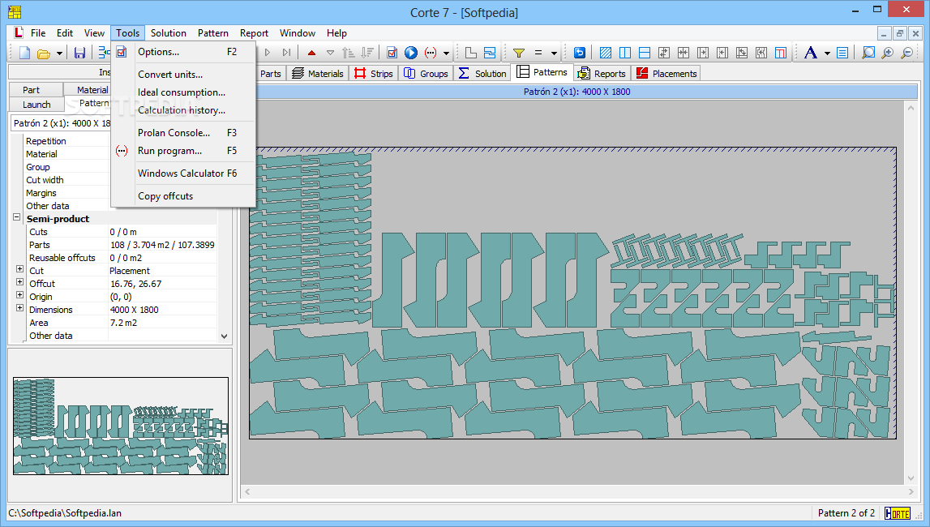Image resolution: width=930 pixels, height=527 pixels.
Task: Save using the floppy disk icon
Action: pos(79,53)
